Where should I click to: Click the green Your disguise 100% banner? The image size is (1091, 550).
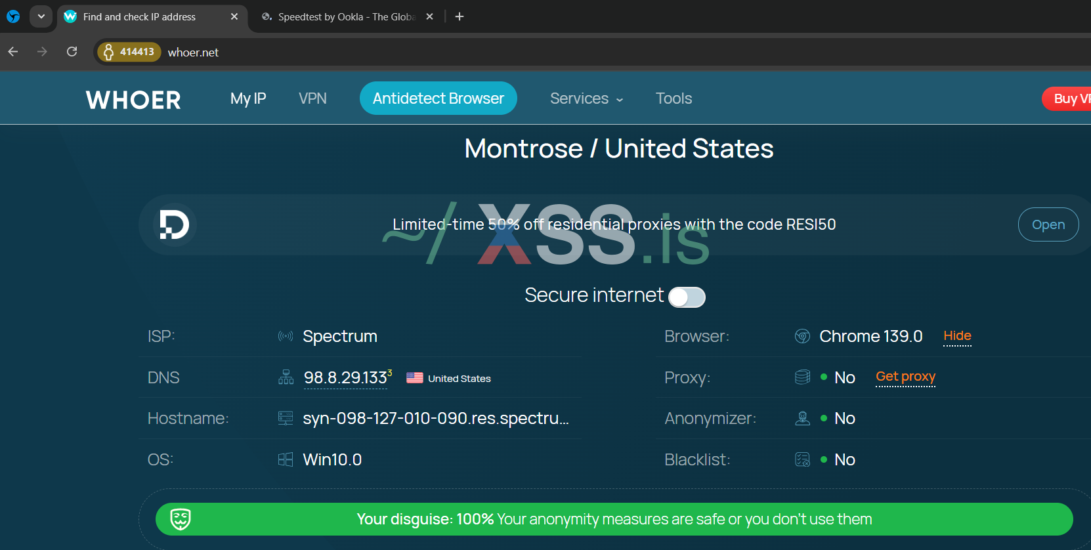coord(614,519)
